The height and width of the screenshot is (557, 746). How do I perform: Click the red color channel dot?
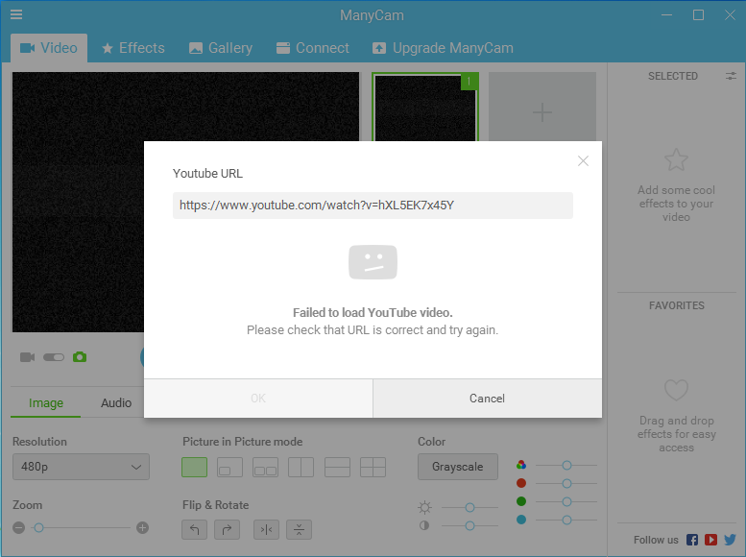tap(521, 483)
